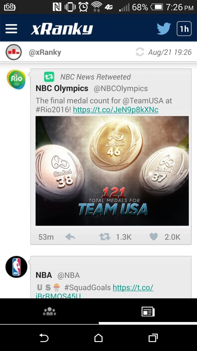View the Team USA medal image
Image resolution: width=197 pixels, height=351 pixels.
[x=112, y=171]
